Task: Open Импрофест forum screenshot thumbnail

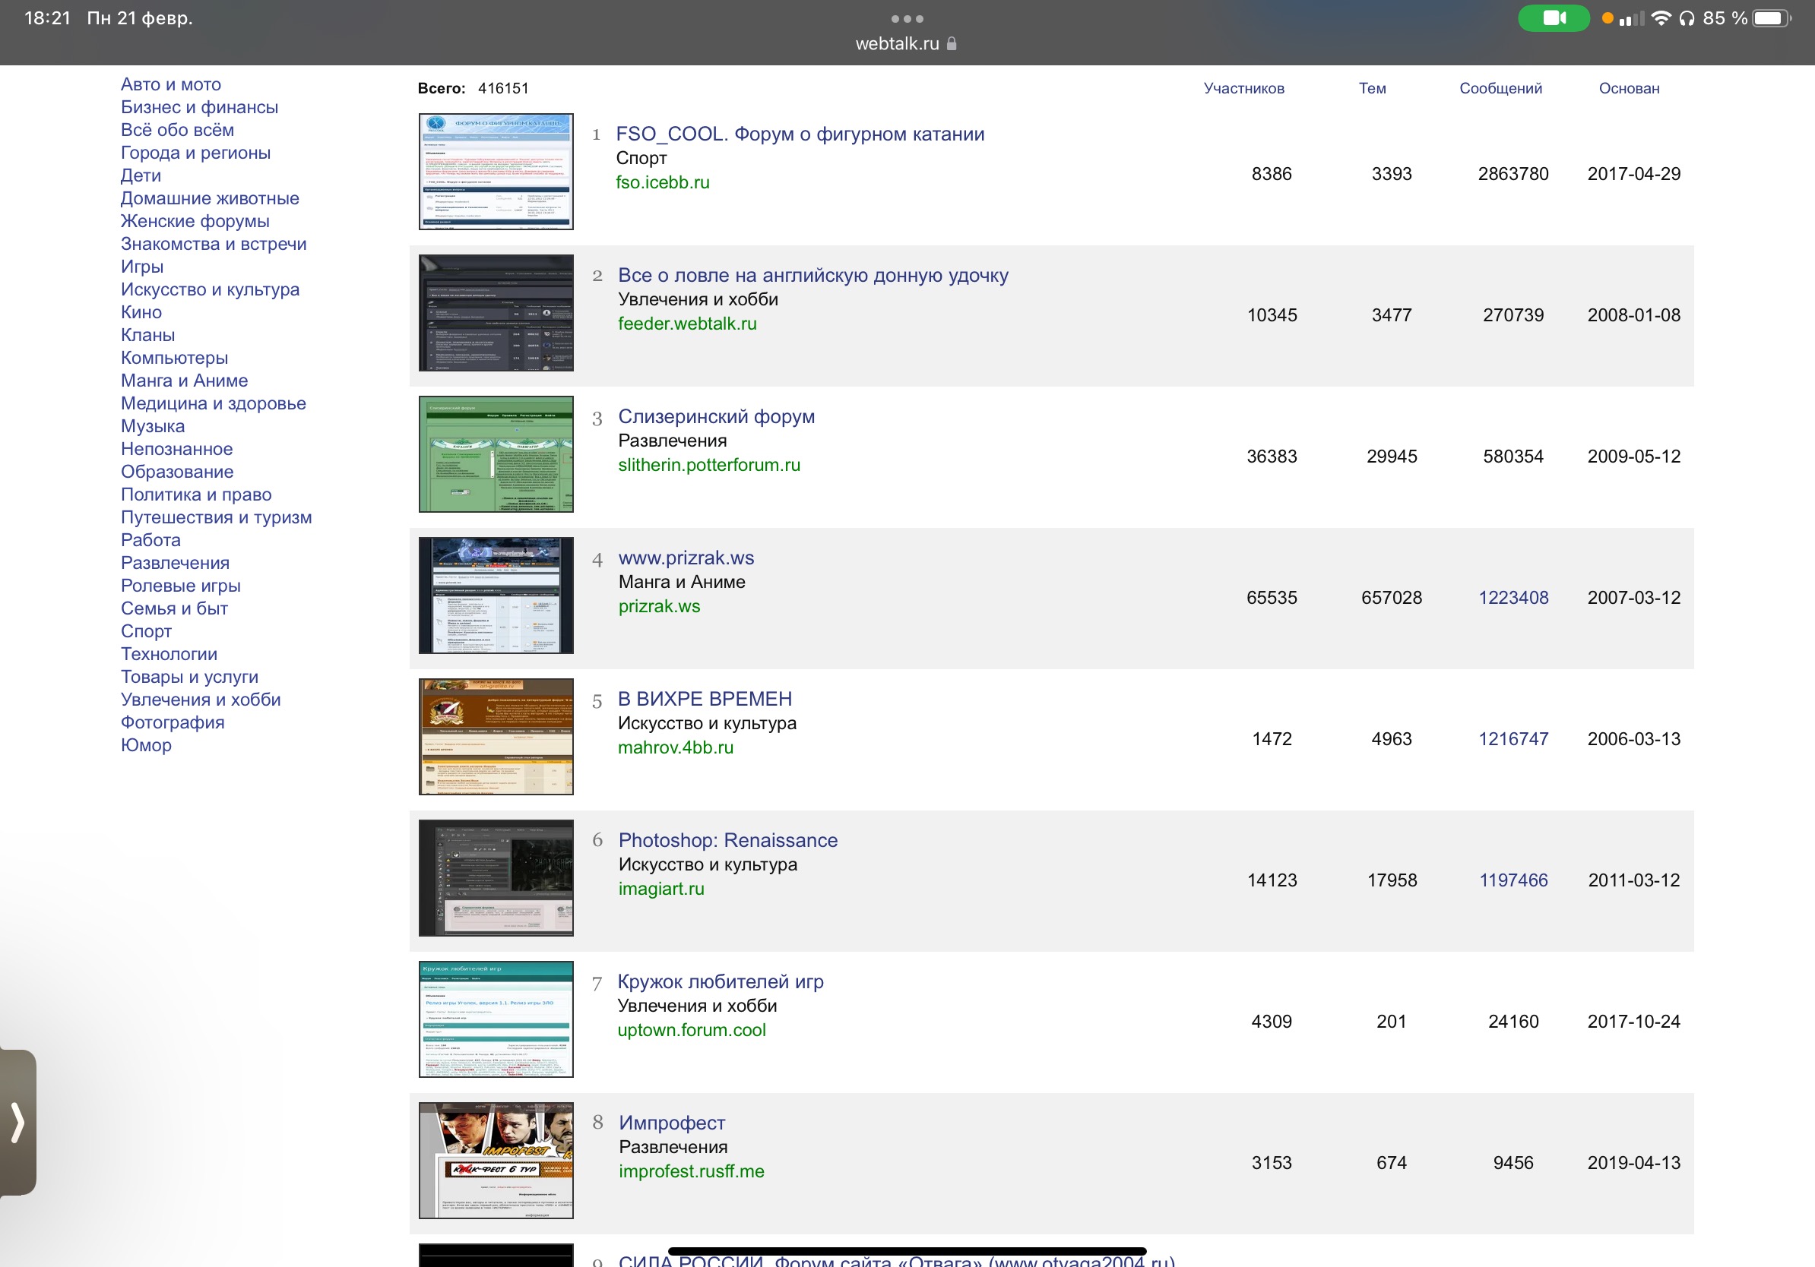Action: pyautogui.click(x=496, y=1161)
